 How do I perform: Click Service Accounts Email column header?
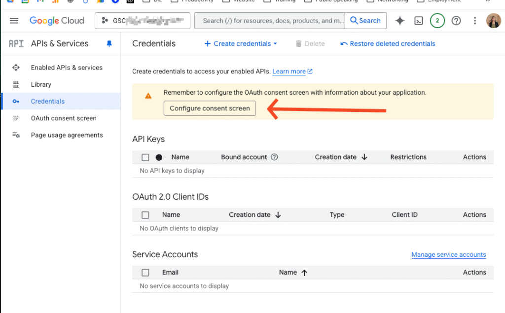coord(170,273)
